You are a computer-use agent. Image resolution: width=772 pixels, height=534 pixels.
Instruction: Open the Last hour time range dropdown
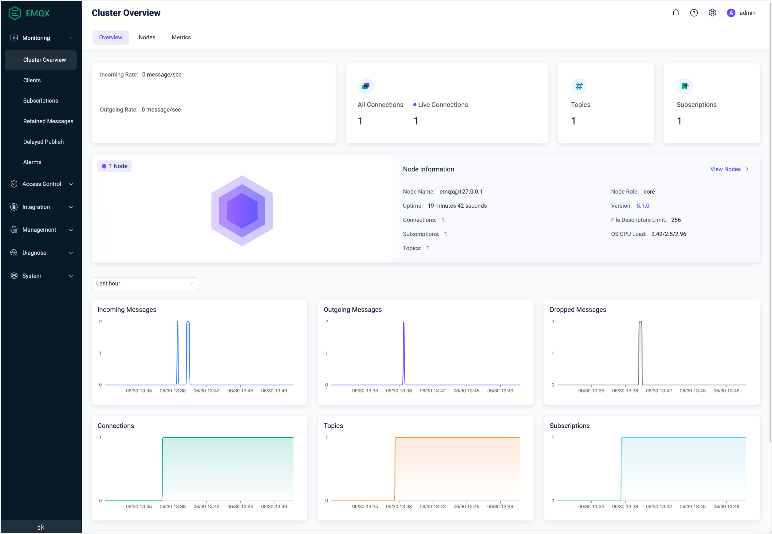click(x=144, y=283)
